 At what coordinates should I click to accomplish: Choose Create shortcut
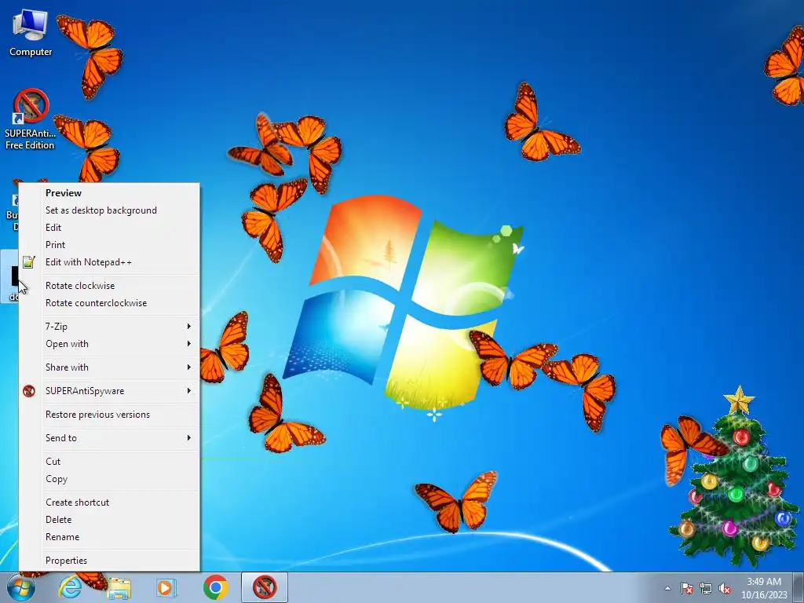click(109, 502)
